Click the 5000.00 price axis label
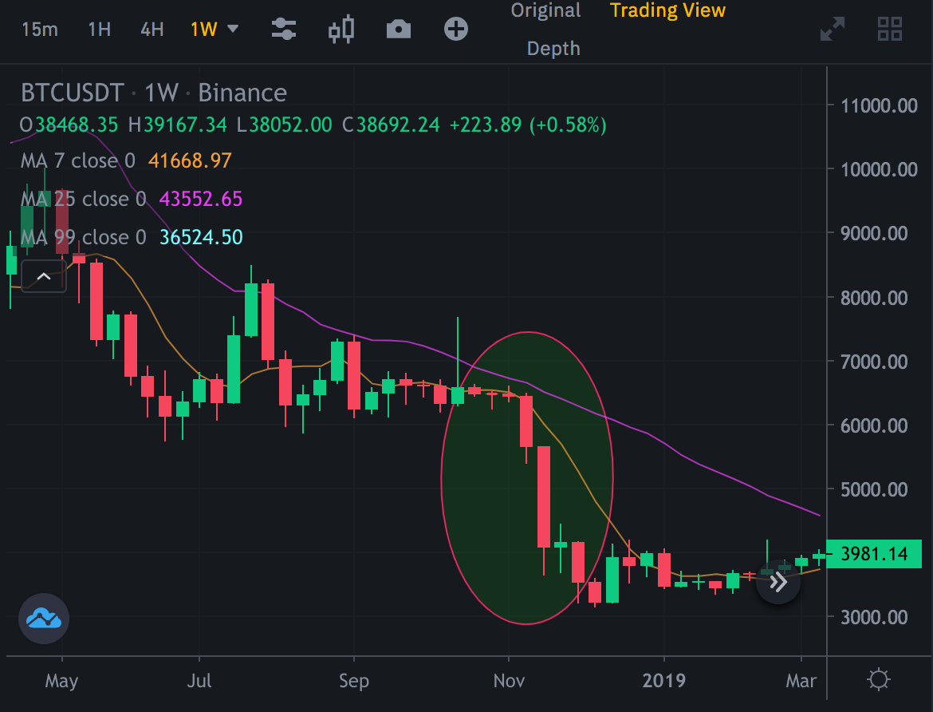This screenshot has width=933, height=712. (874, 490)
